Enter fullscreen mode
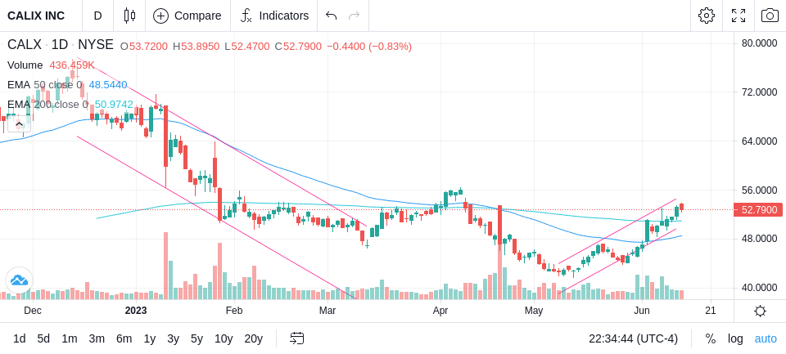786x354 pixels. pos(739,16)
